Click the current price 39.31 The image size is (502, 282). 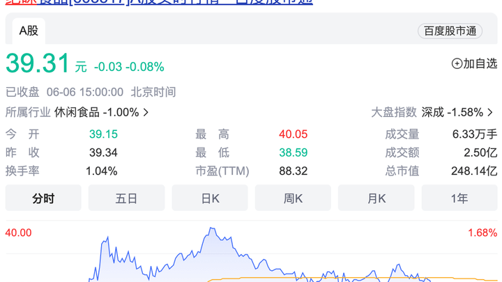pos(38,63)
